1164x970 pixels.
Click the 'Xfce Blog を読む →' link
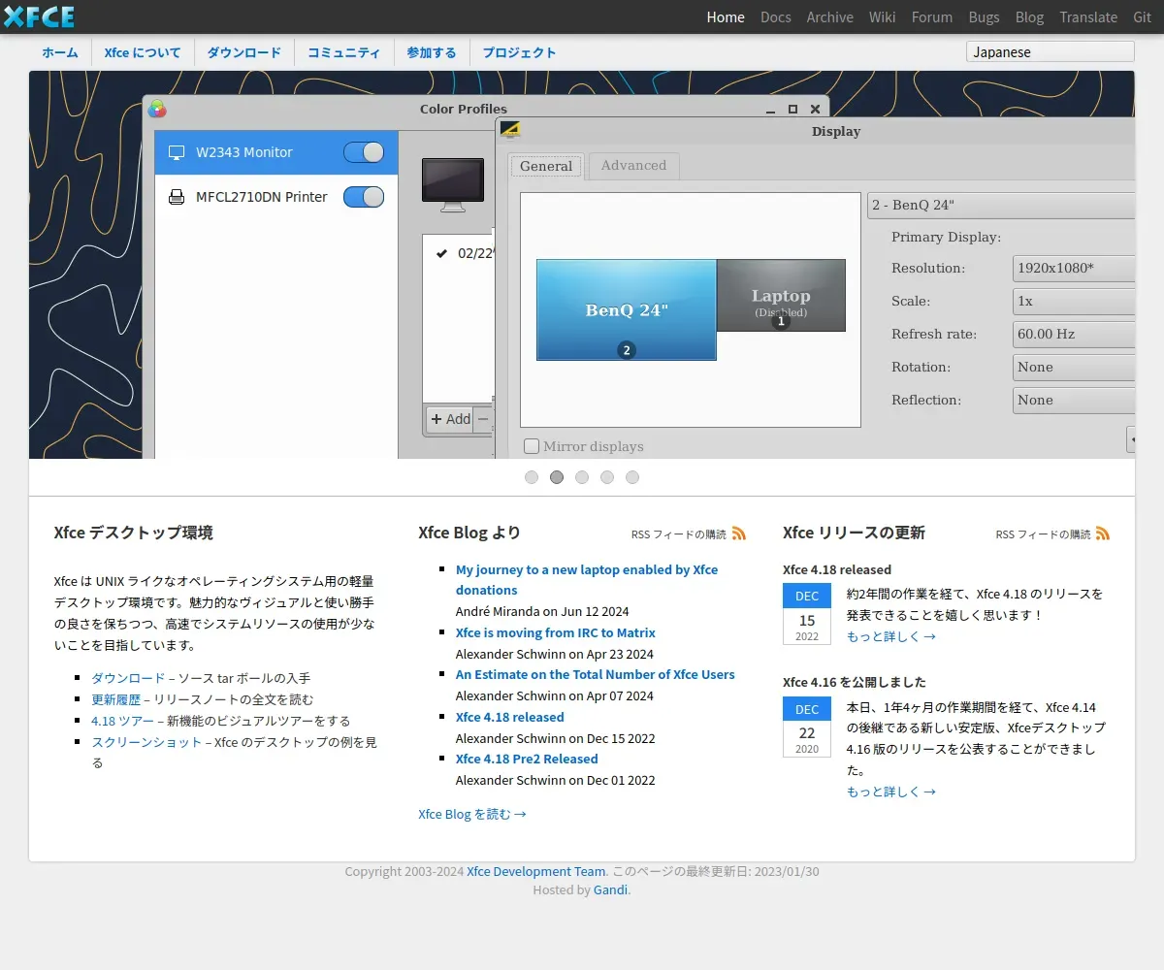[x=472, y=814]
